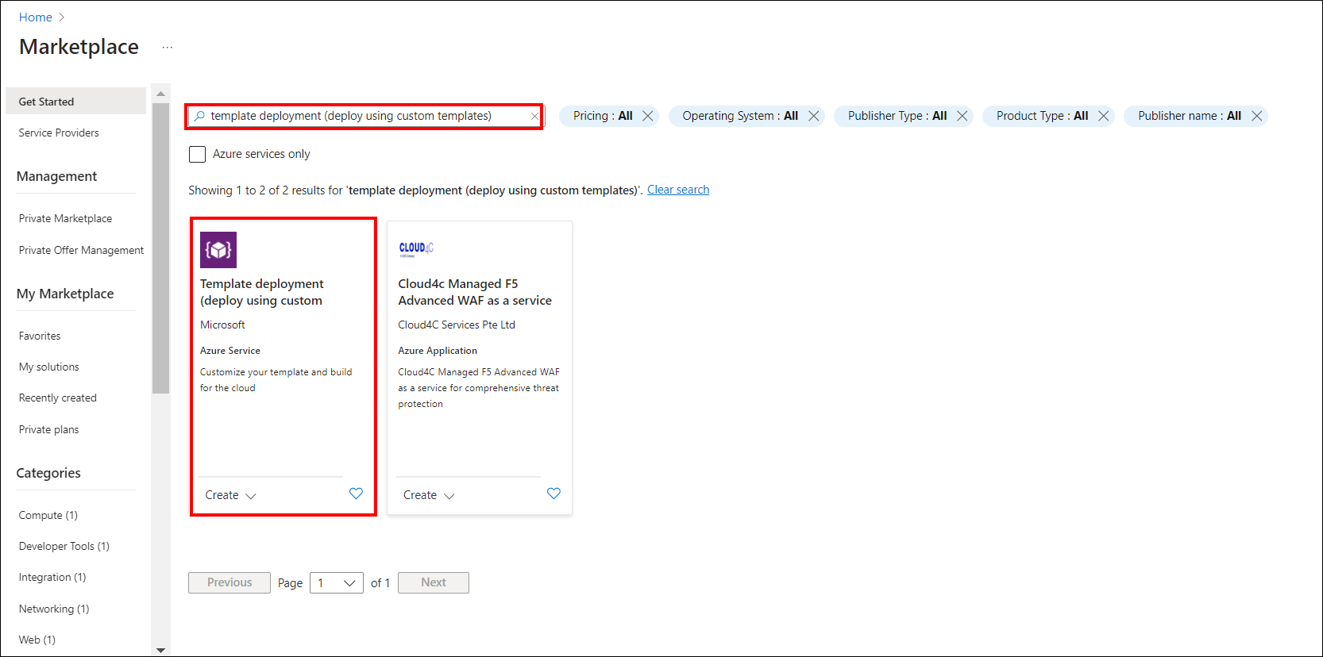Filter by Web (1) category
This screenshot has width=1323, height=657.
click(37, 640)
